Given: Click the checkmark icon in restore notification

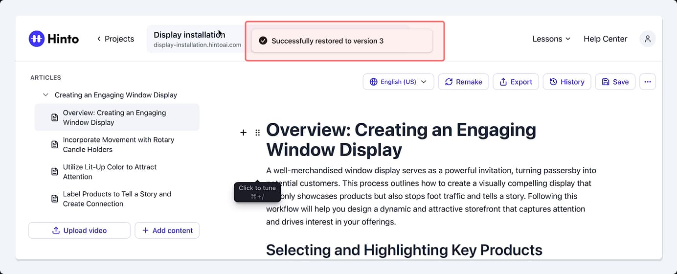Looking at the screenshot, I should [x=263, y=41].
